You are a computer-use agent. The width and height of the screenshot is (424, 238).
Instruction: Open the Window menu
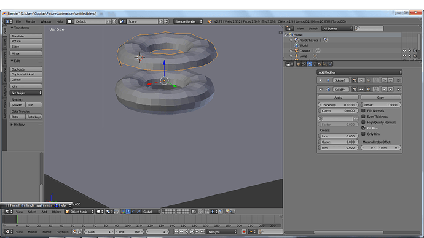pos(45,21)
